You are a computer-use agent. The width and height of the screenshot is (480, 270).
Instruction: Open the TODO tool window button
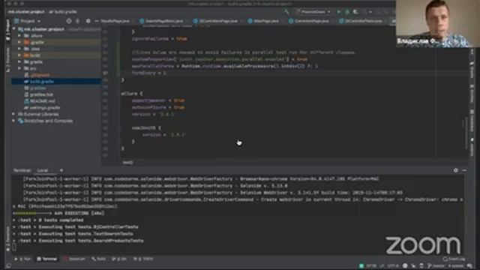[x=143, y=259]
